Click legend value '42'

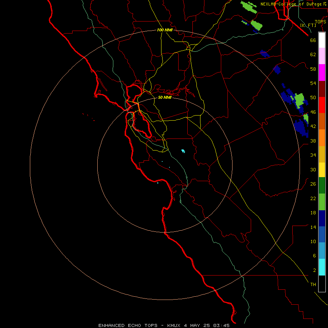click(x=313, y=126)
